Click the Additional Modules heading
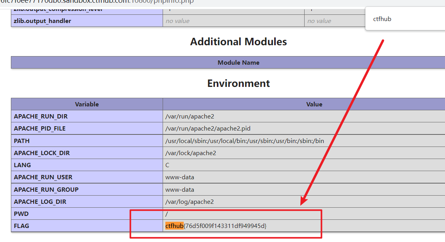445x242 pixels. coord(238,42)
